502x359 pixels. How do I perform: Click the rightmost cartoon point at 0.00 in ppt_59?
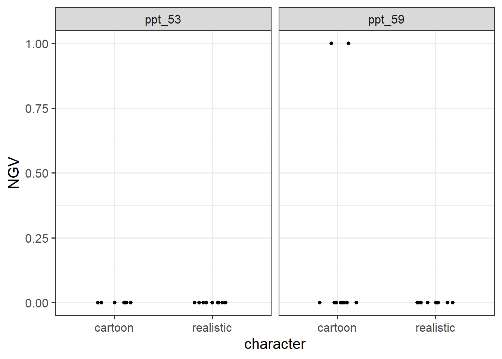356,303
